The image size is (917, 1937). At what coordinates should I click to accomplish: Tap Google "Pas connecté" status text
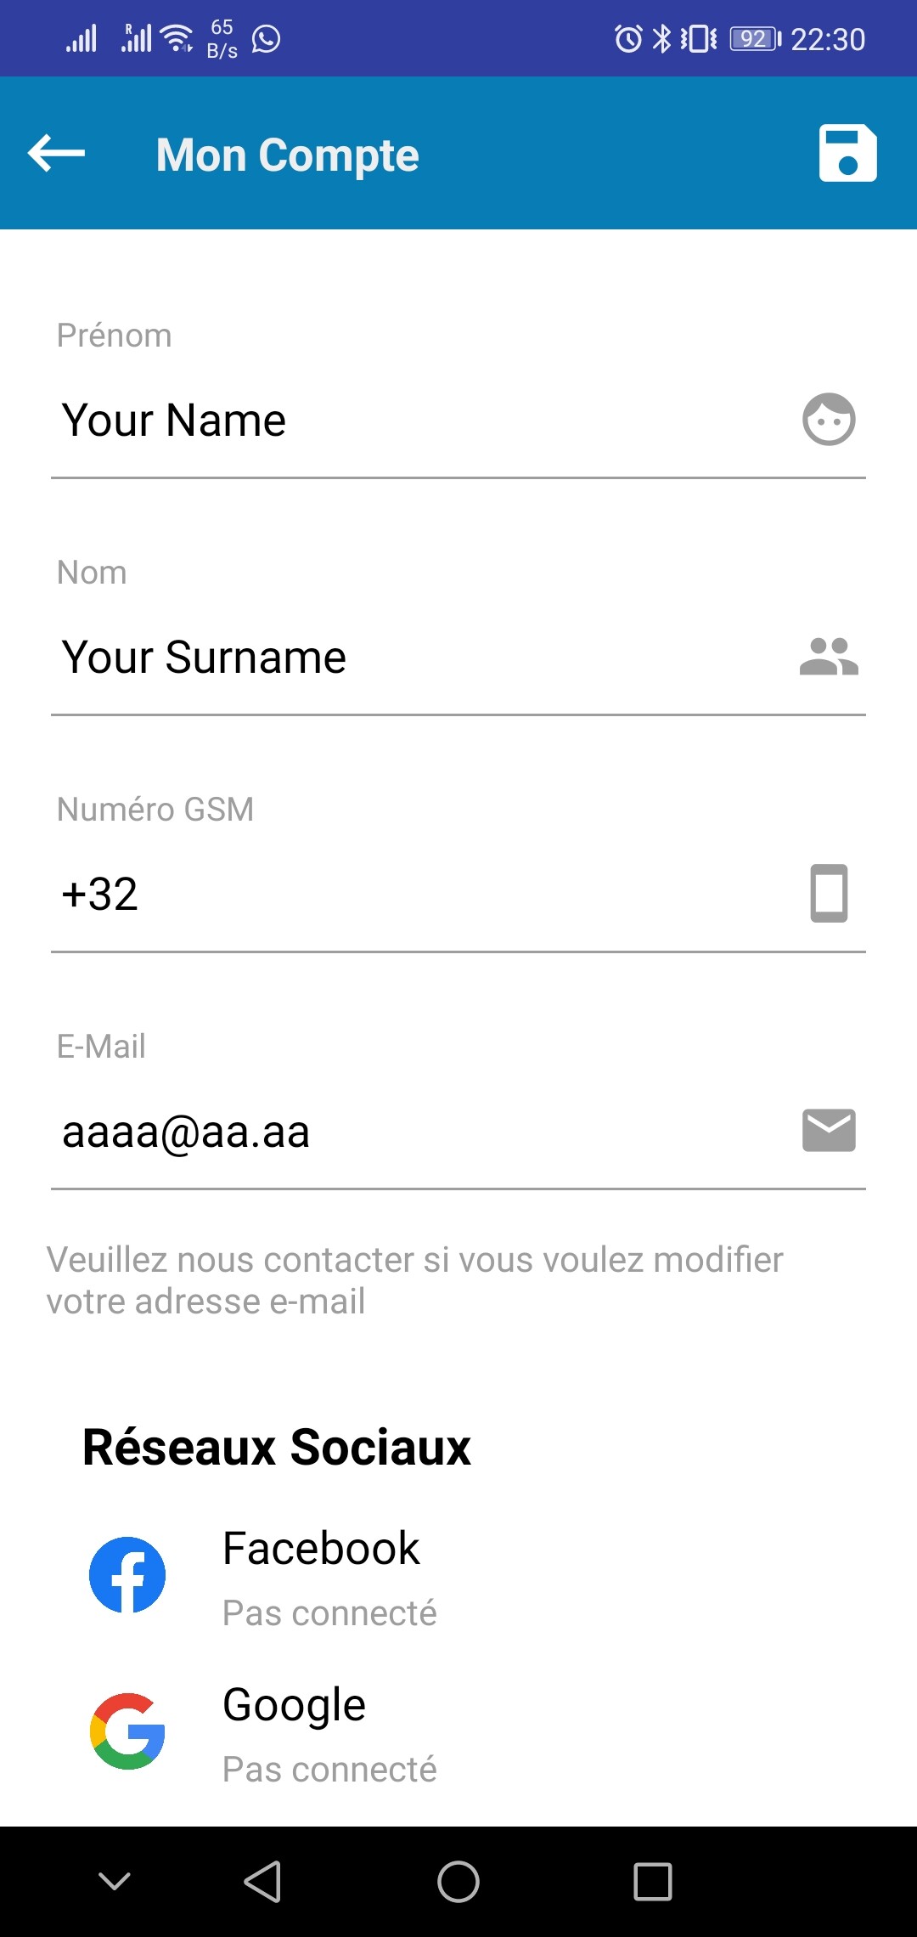point(329,1769)
